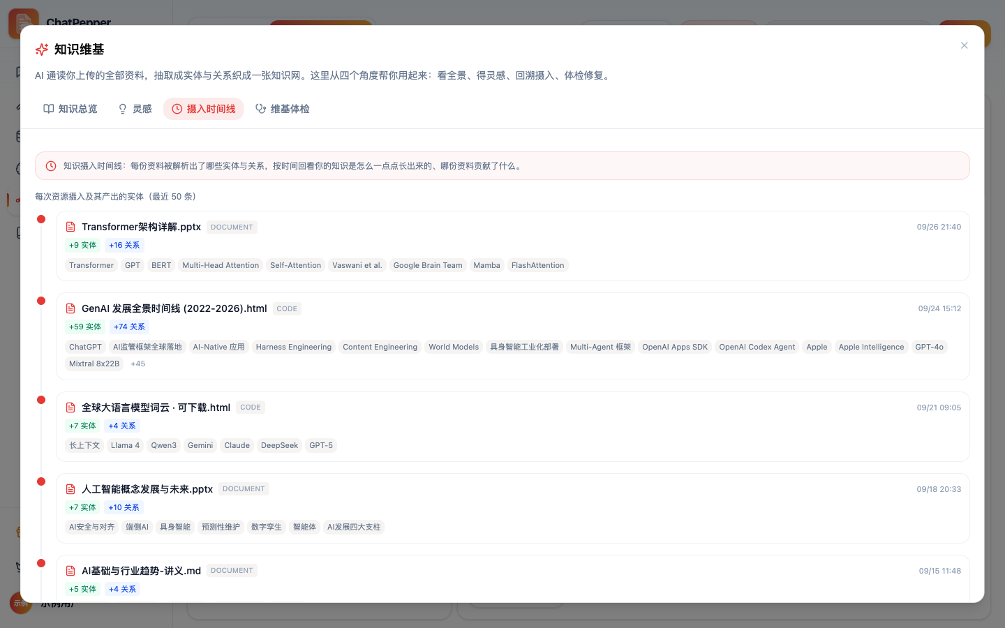Screen dimensions: 1005x628
Task: Click the World Models tag
Action: [454, 347]
